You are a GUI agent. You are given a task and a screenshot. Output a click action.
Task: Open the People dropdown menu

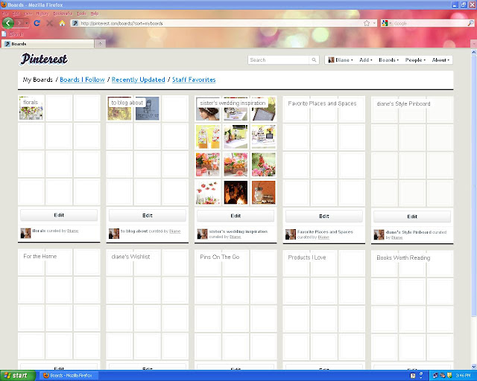pyautogui.click(x=415, y=60)
